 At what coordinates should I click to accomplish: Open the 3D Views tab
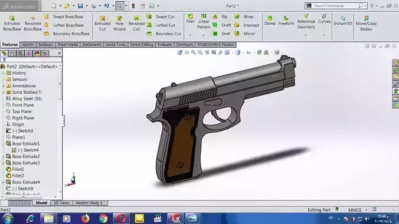pos(61,203)
